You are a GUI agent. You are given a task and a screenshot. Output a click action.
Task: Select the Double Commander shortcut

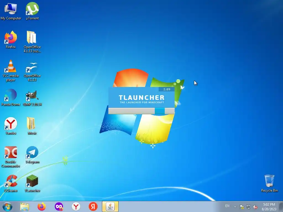pyautogui.click(x=11, y=157)
